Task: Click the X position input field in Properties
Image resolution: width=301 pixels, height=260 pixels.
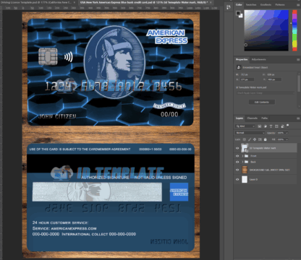Action: pos(247,79)
